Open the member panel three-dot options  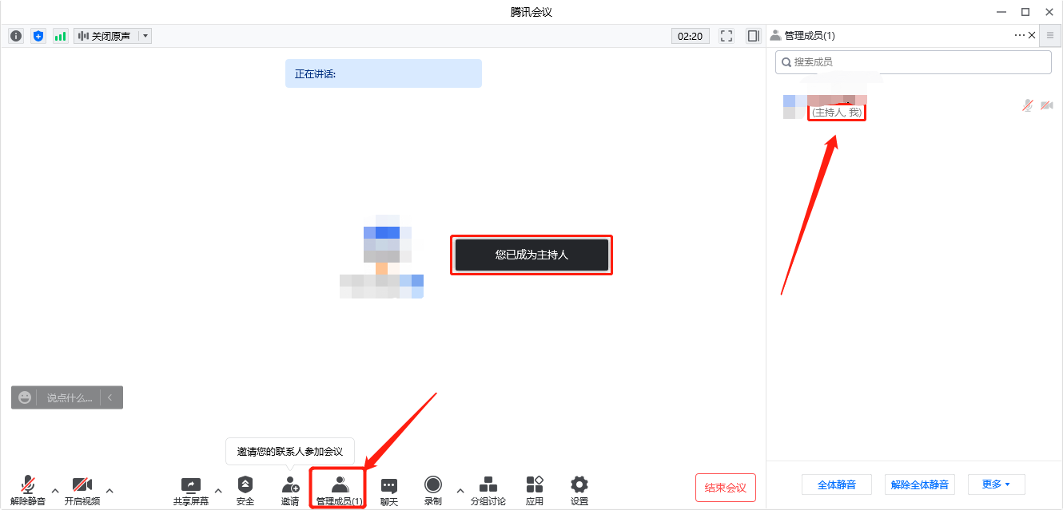(1019, 36)
